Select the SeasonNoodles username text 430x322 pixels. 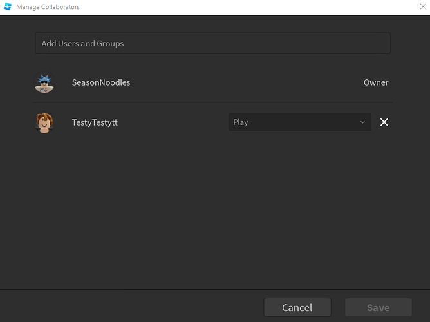101,82
